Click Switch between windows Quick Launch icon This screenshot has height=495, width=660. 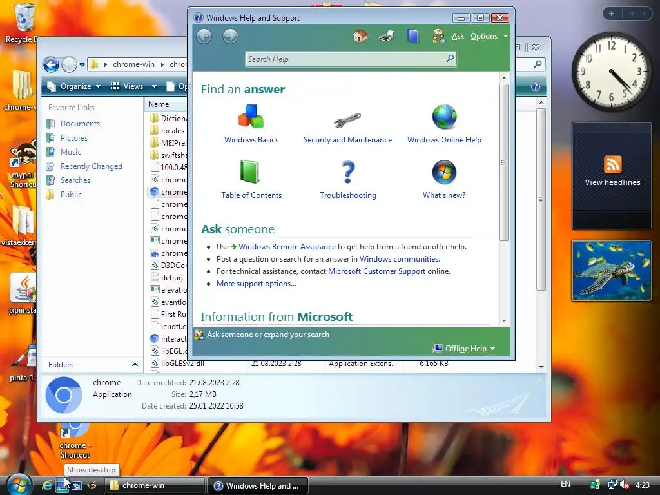coord(77,485)
